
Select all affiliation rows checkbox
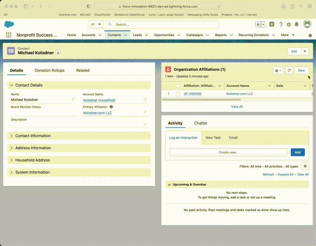[x=178, y=86]
